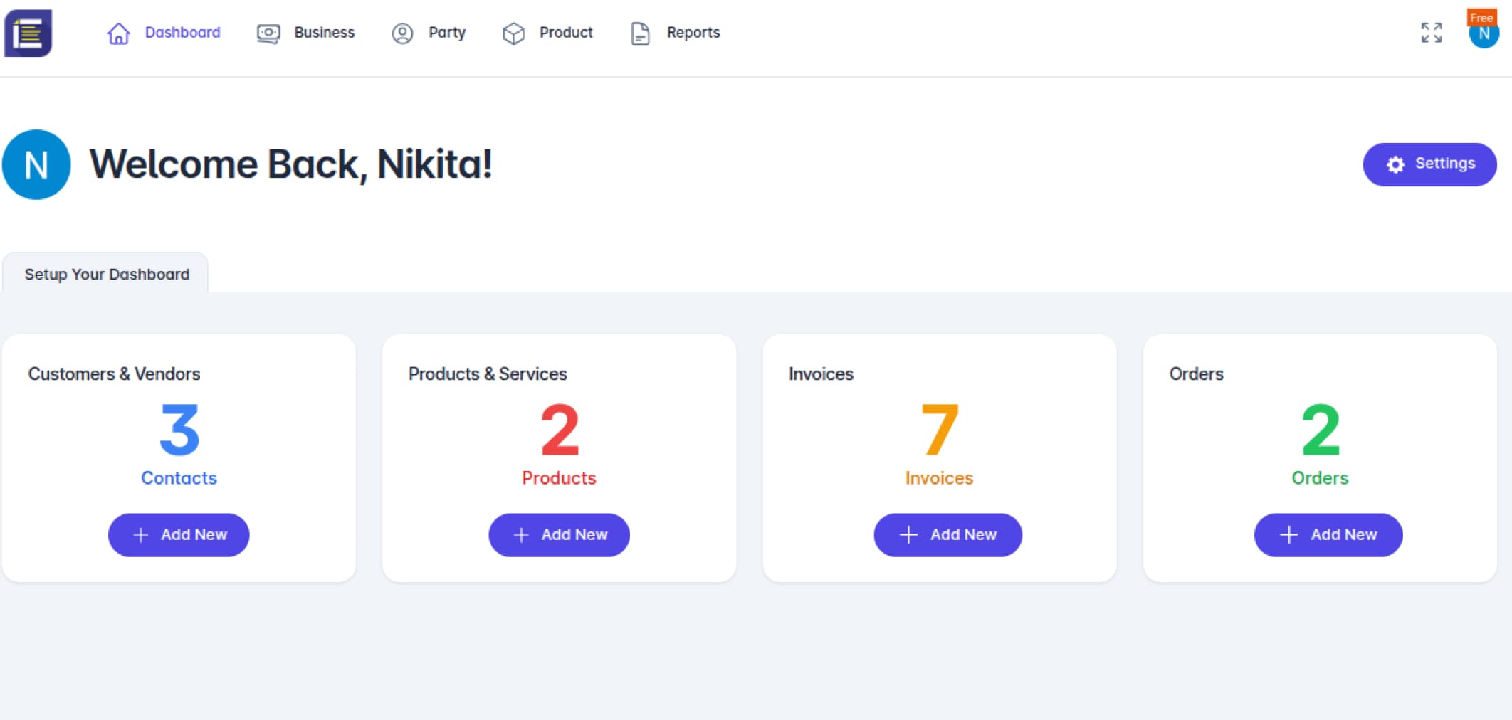
Task: Add new order in Orders card
Action: [1328, 535]
